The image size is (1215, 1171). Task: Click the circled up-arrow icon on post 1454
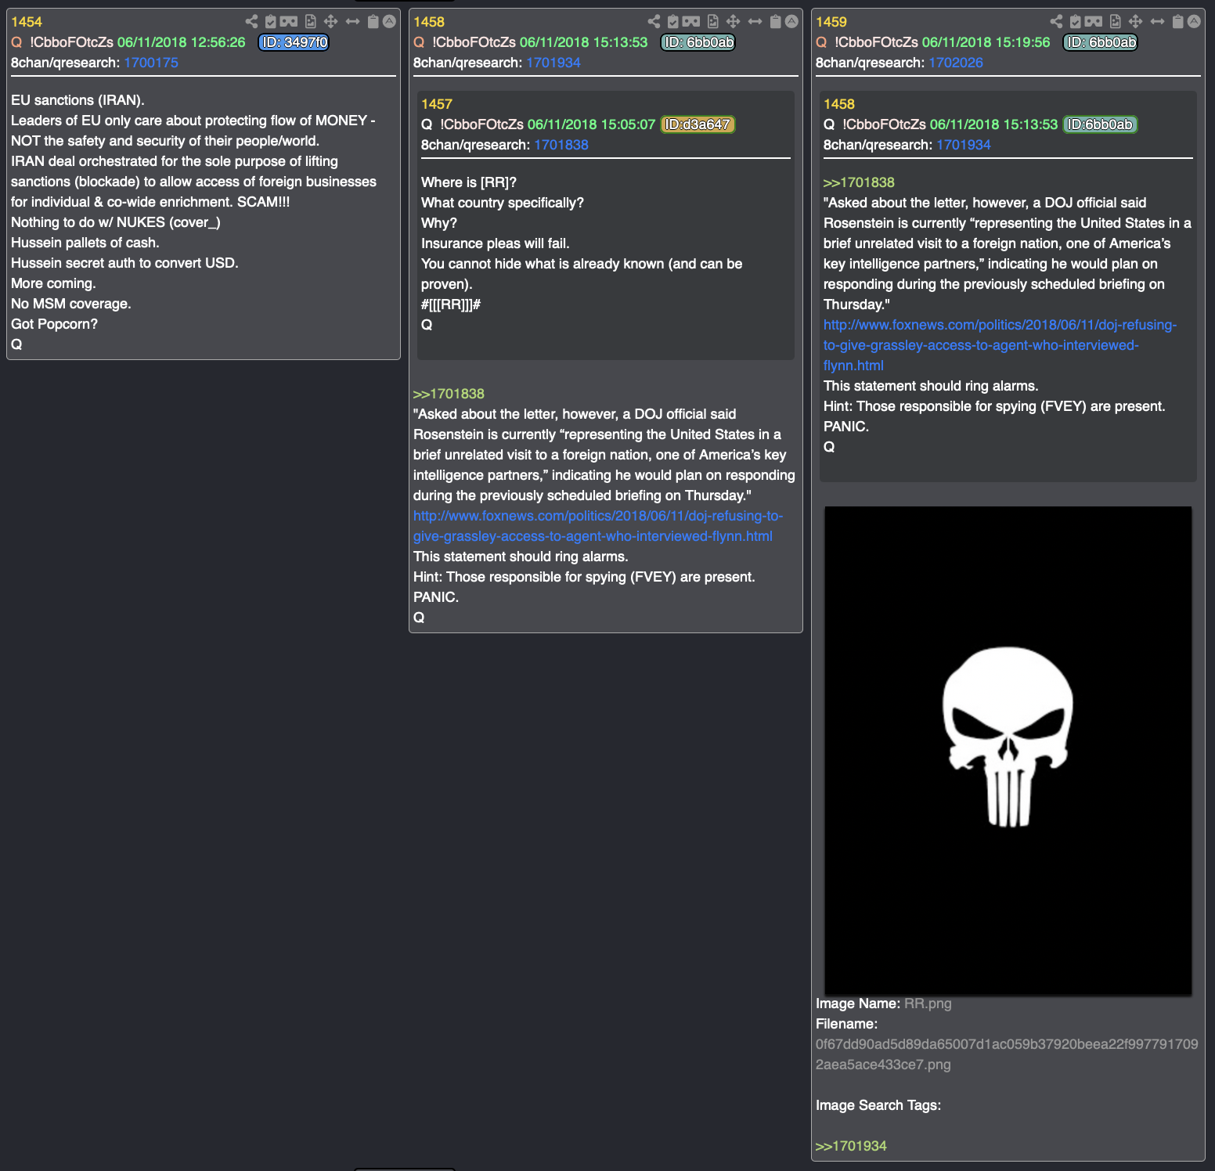pos(389,22)
